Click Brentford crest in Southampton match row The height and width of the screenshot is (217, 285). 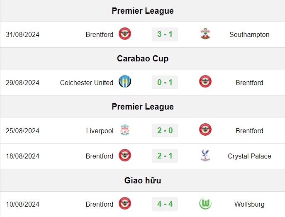125,34
